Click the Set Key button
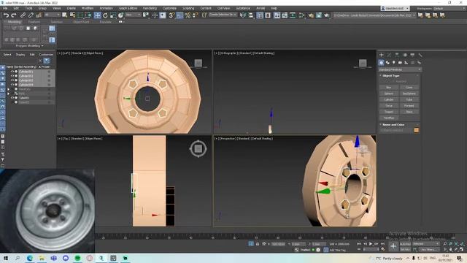The width and height of the screenshot is (467, 263). (405, 249)
